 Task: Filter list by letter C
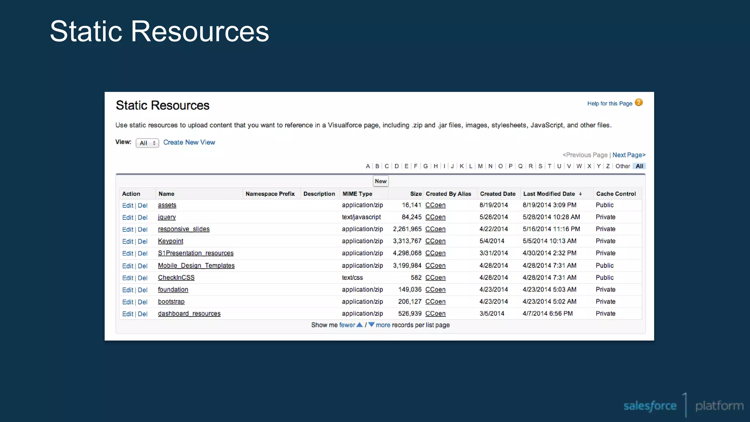387,166
